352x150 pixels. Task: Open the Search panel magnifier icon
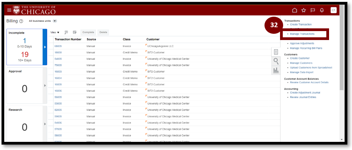coord(276,61)
